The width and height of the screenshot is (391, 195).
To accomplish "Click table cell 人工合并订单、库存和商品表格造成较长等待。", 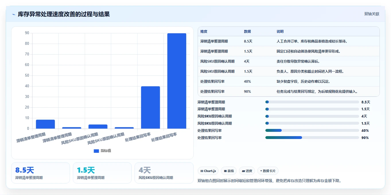I will click(x=312, y=41).
